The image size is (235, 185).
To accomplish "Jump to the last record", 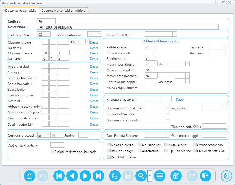I will (x=98, y=176).
